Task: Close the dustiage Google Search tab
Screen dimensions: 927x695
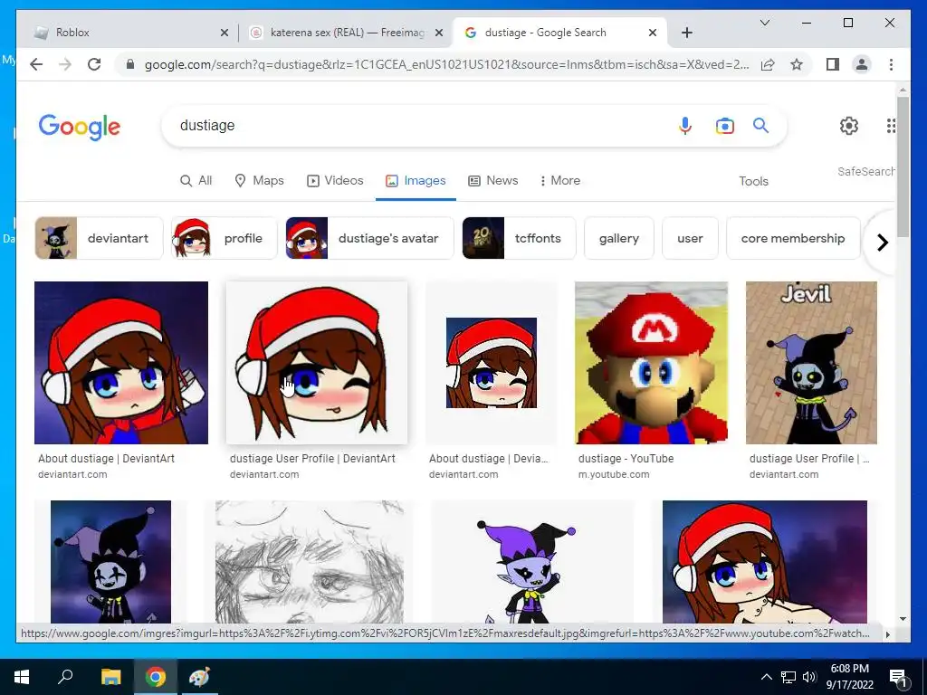Action: [652, 33]
